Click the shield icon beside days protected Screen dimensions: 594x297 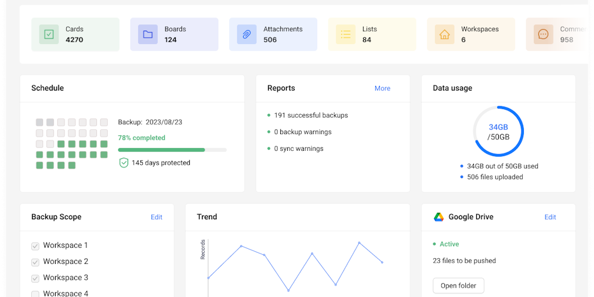point(124,163)
